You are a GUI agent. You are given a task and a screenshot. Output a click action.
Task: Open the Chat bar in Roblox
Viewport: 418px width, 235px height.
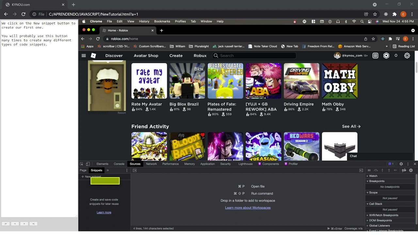tap(380, 156)
